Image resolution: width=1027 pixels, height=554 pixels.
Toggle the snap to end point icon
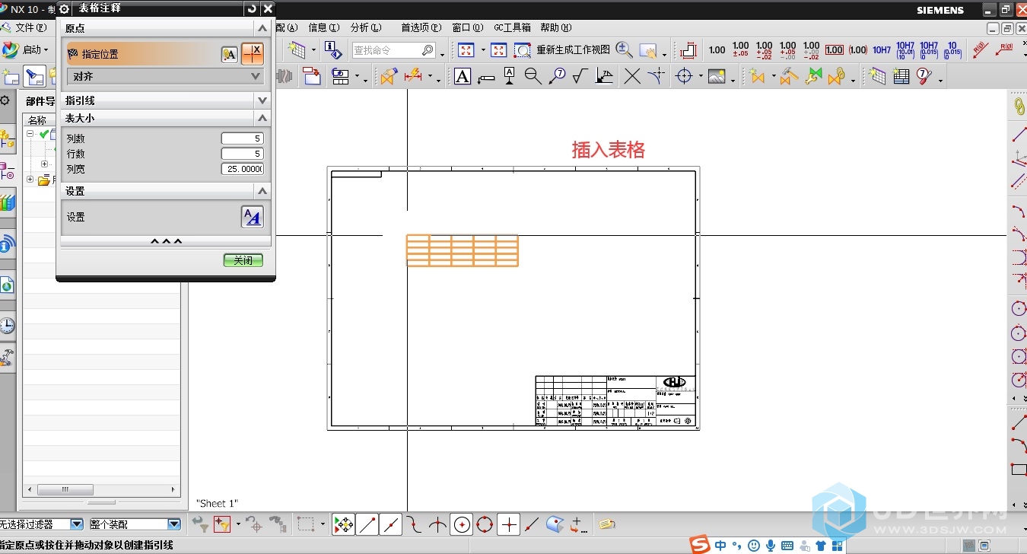367,524
